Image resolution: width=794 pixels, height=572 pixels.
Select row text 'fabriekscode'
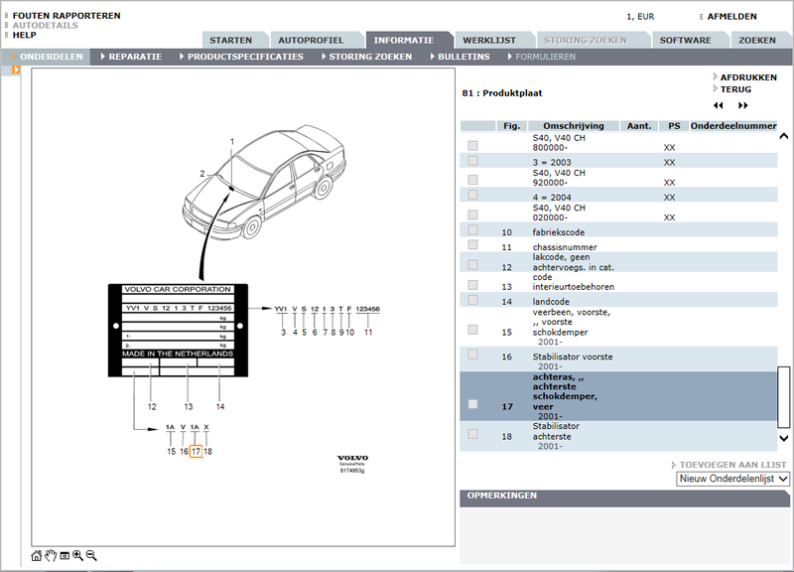[x=559, y=232]
